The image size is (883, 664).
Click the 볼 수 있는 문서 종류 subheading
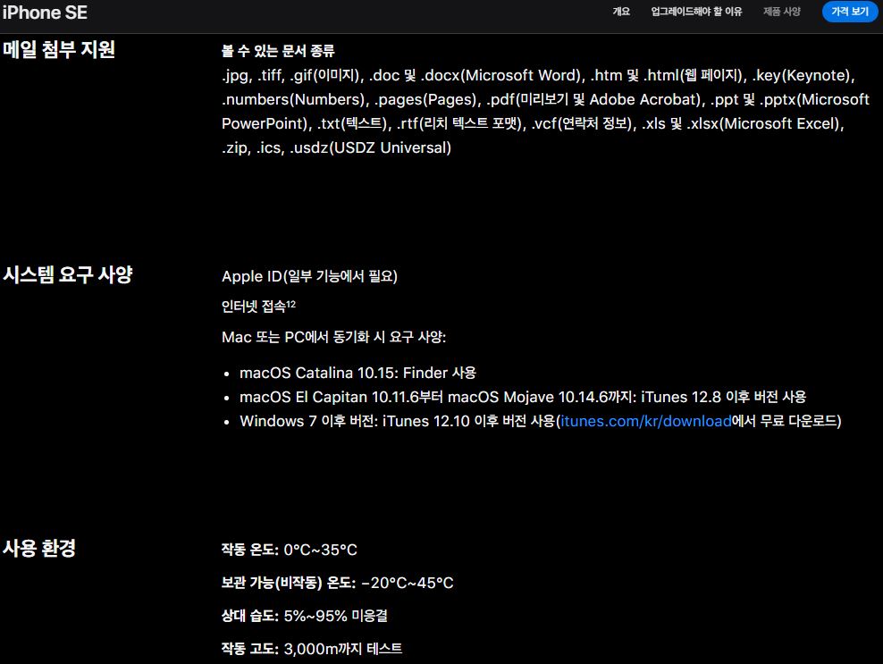[278, 51]
